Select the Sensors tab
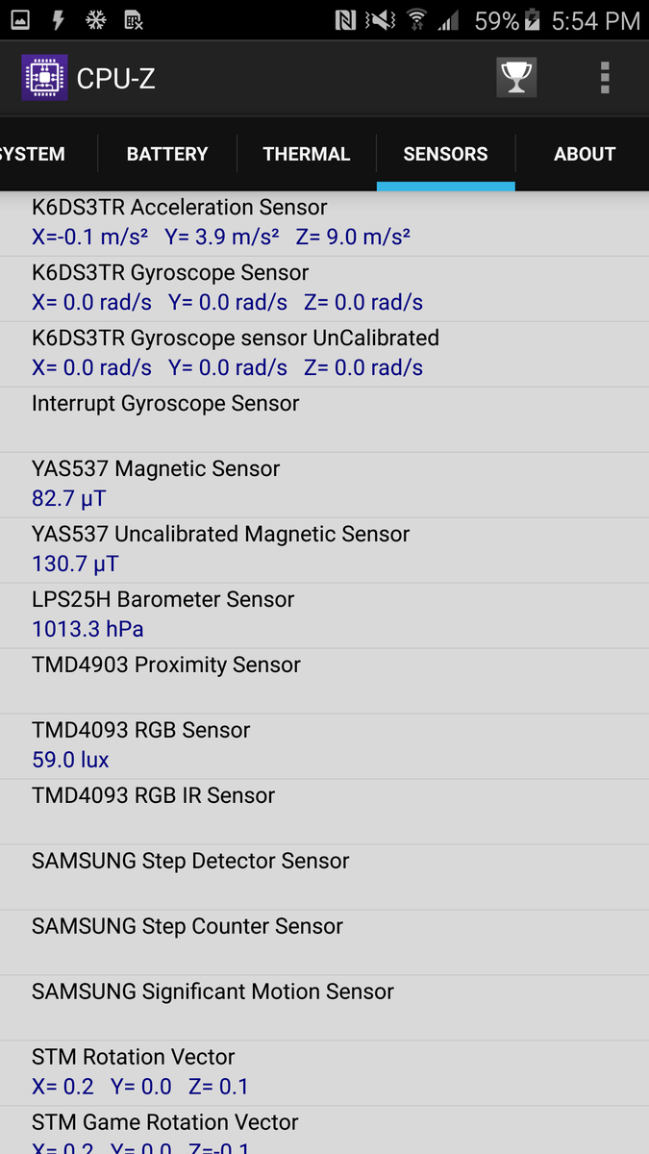This screenshot has width=649, height=1154. coord(445,154)
